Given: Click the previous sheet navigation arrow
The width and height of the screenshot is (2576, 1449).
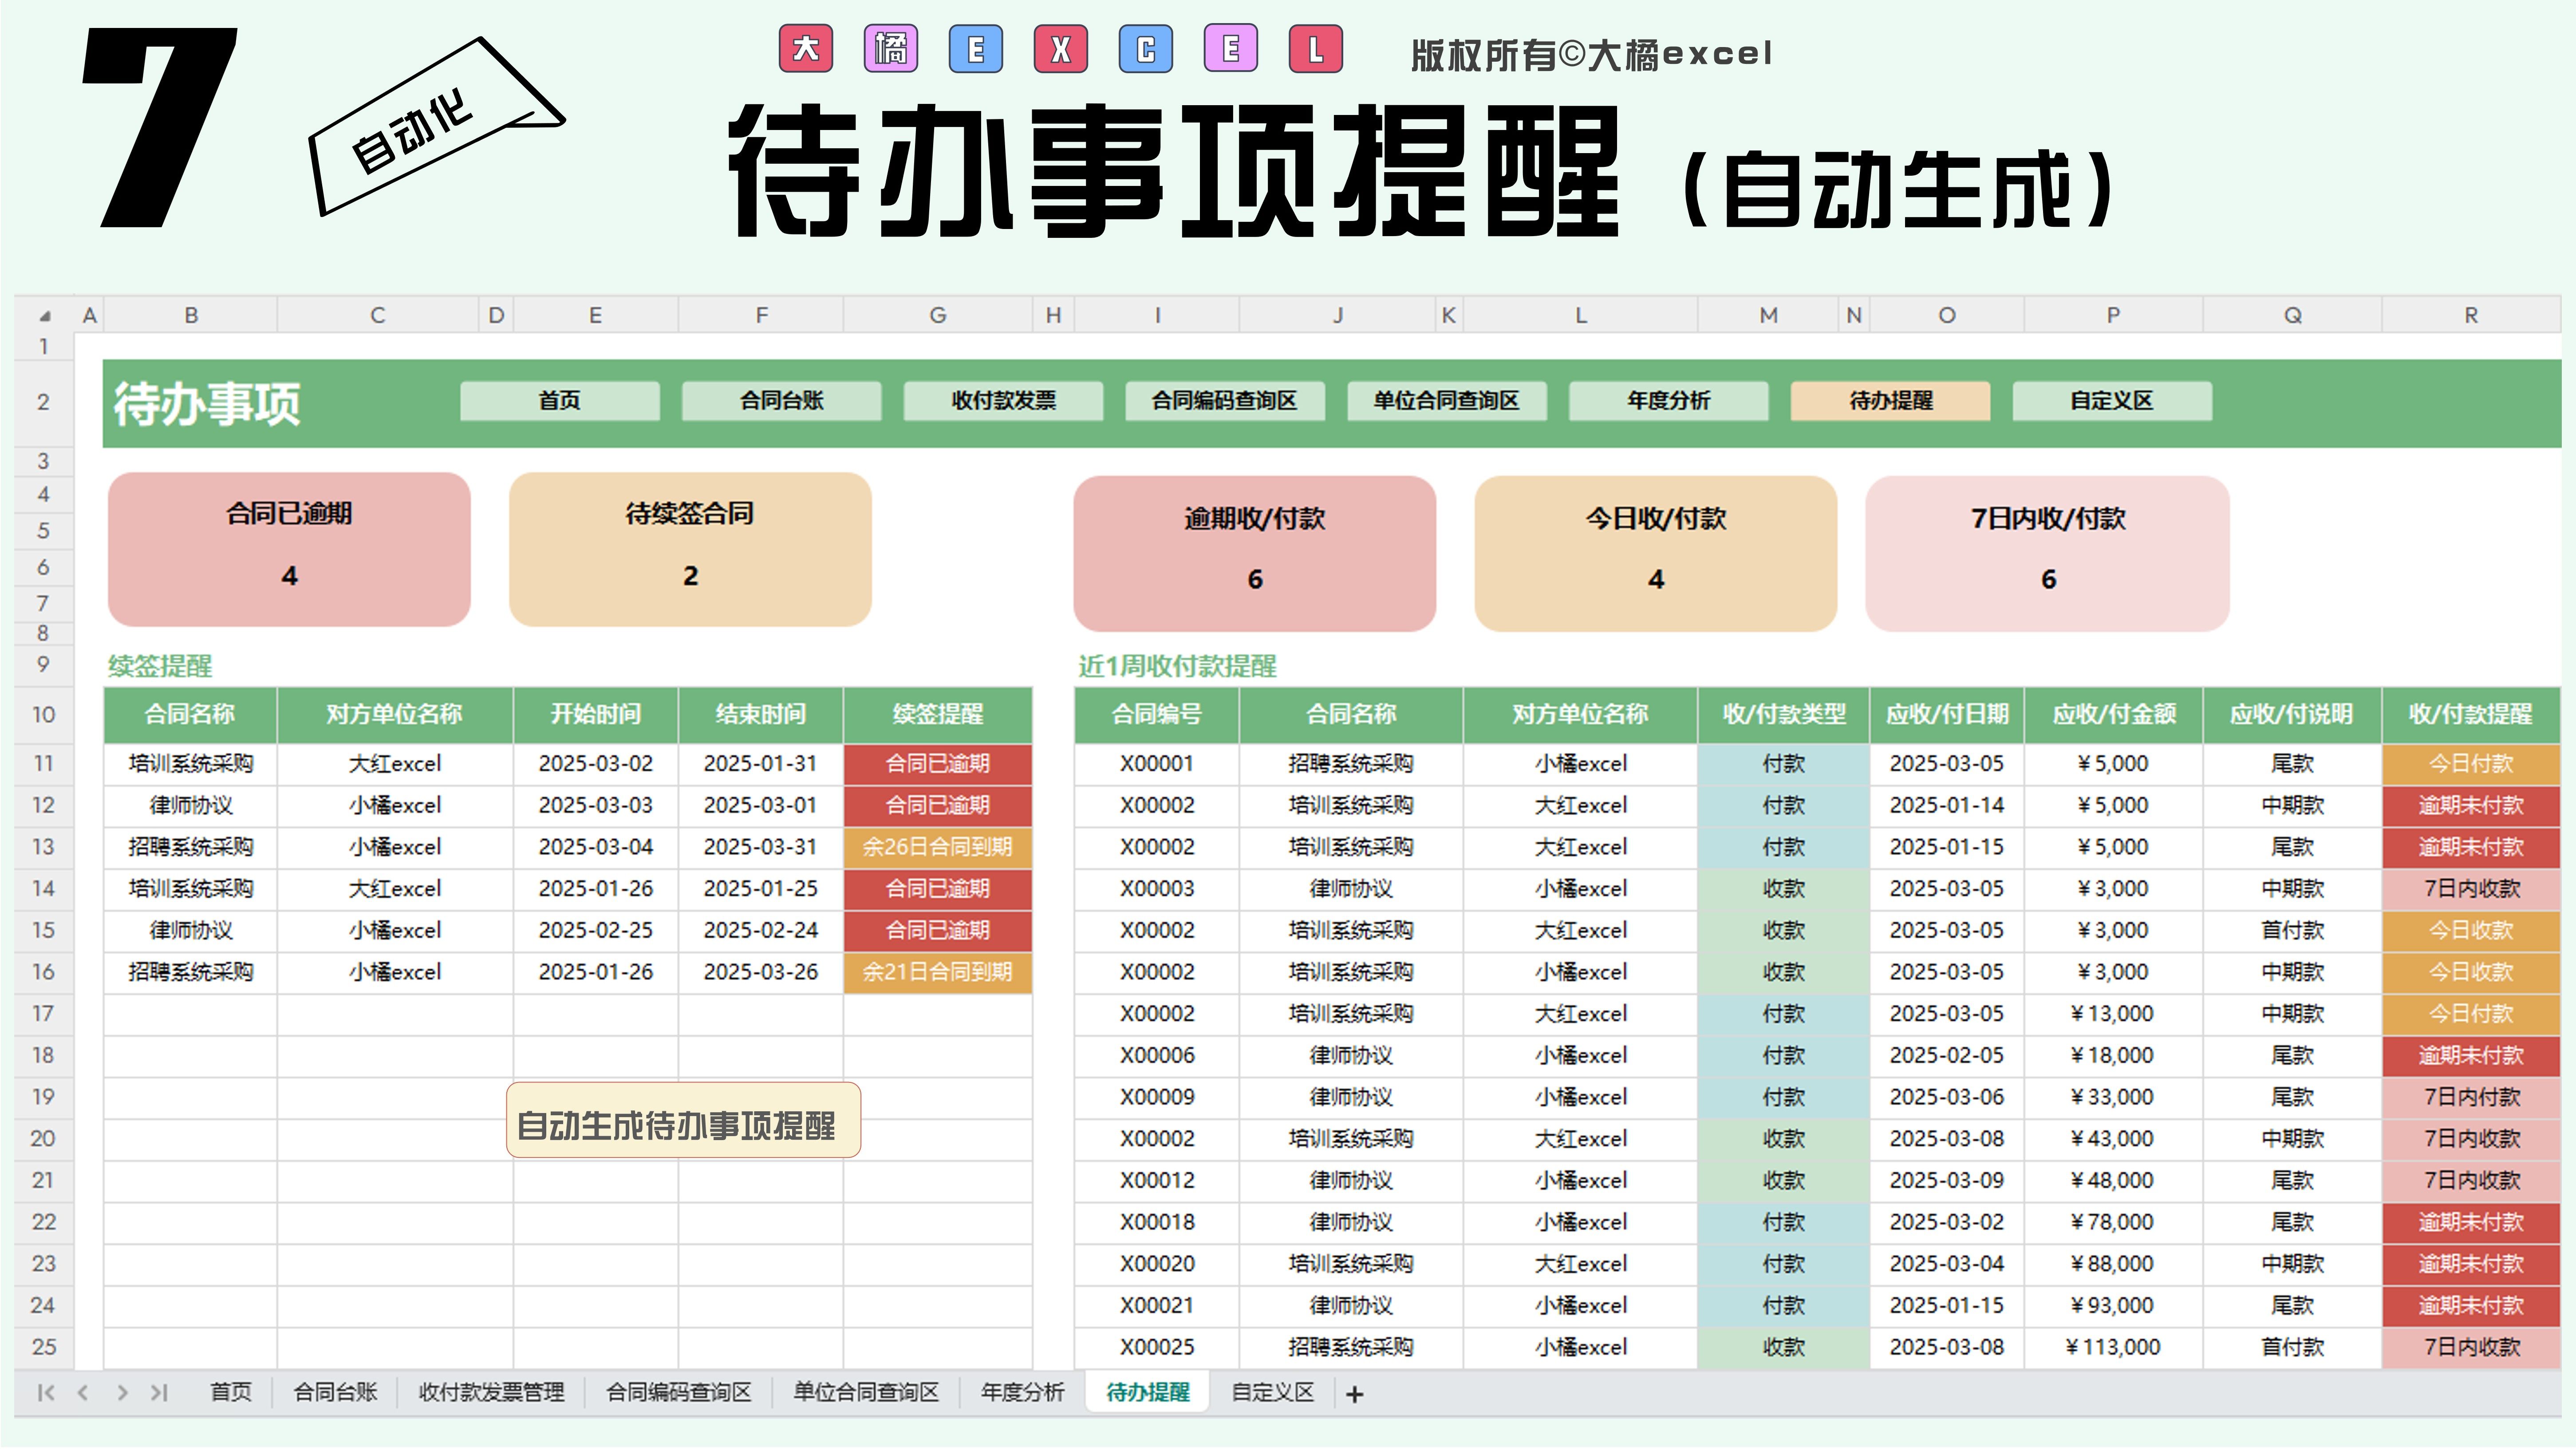Looking at the screenshot, I should coord(83,1392).
